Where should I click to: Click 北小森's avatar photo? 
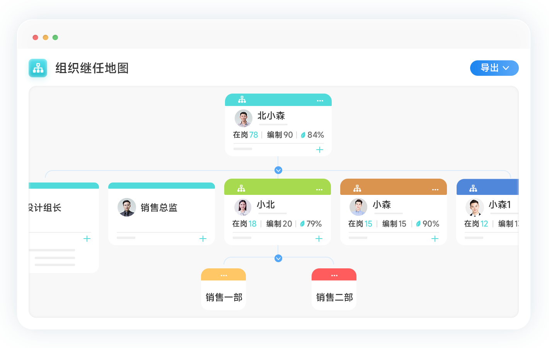pos(244,118)
